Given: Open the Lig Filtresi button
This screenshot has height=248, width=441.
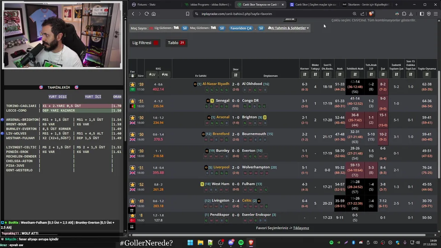Looking at the screenshot, I should (145, 43).
